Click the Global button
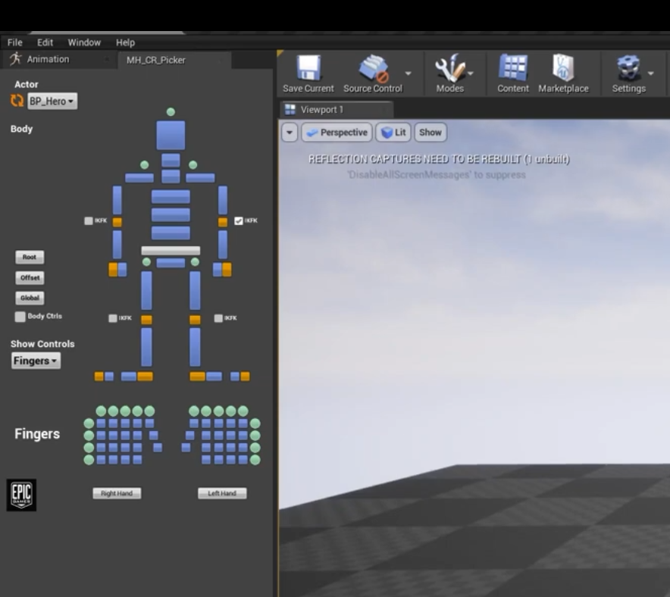670x597 pixels. (x=30, y=298)
